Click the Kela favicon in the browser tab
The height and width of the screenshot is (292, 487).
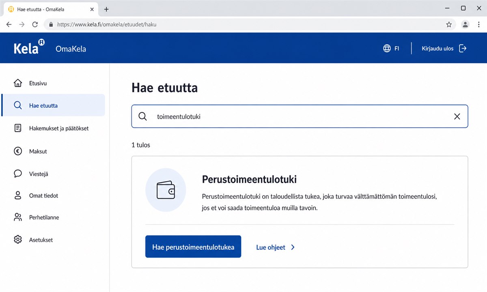pos(11,9)
